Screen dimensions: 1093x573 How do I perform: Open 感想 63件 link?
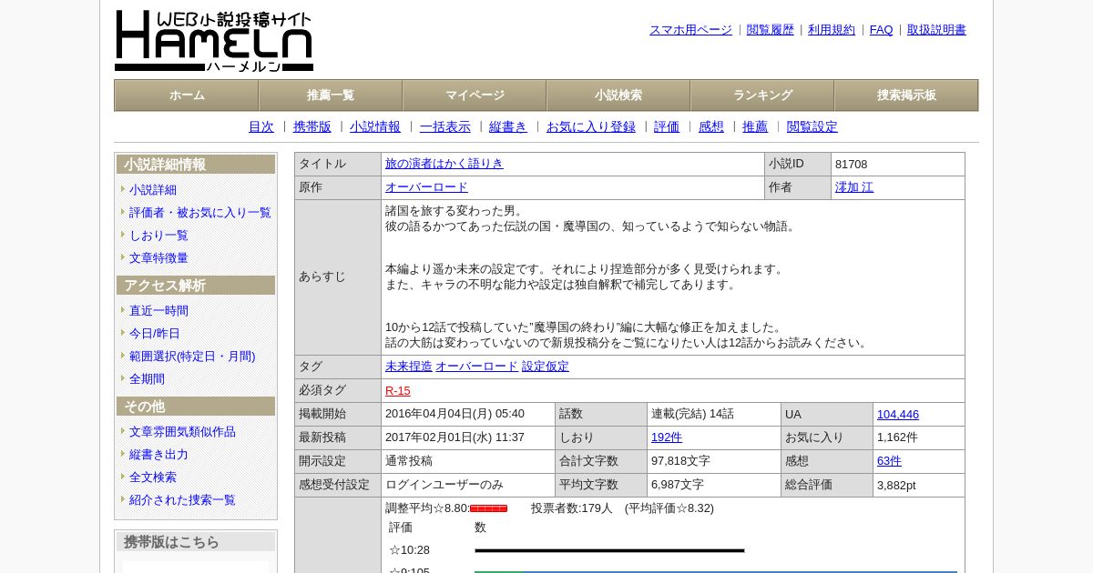tap(889, 461)
